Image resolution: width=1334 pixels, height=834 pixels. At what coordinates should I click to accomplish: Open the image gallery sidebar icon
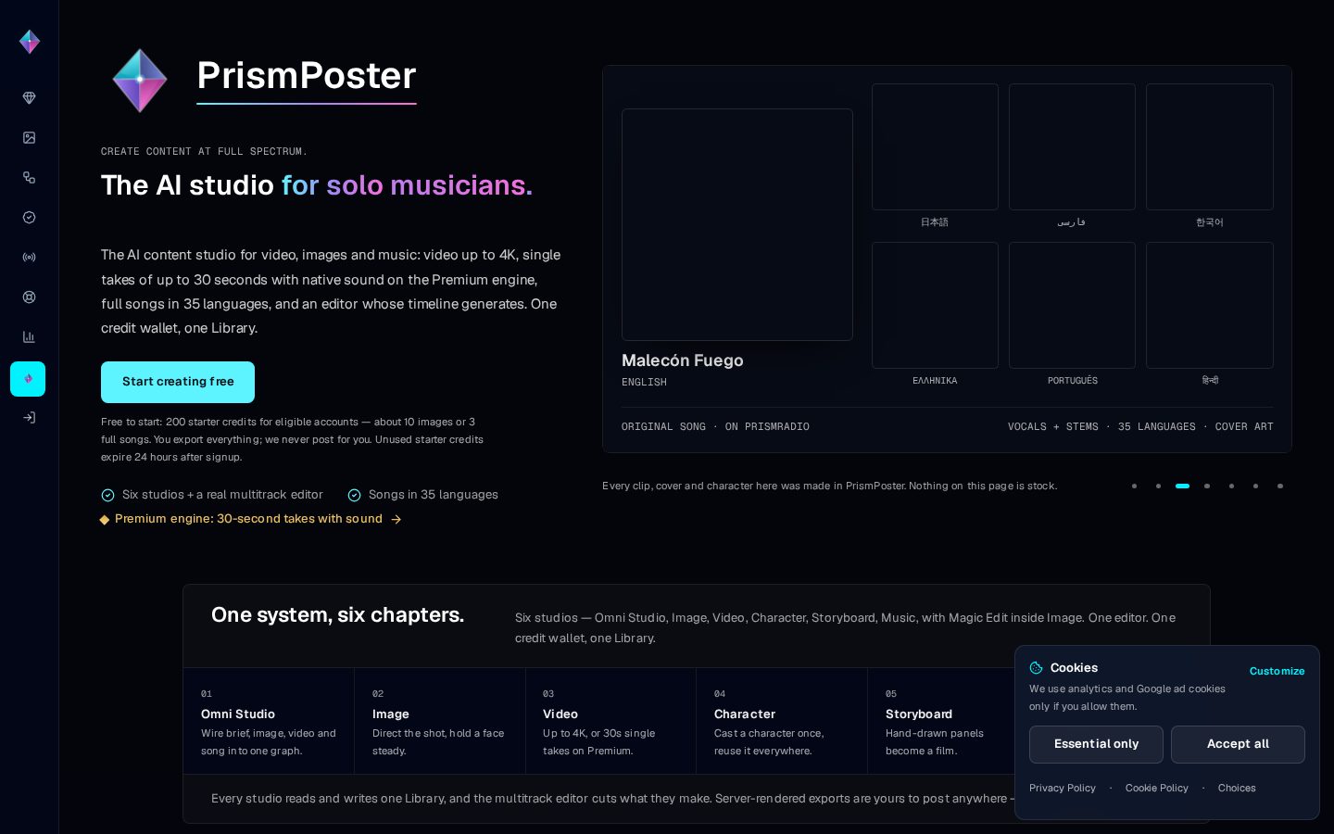[x=29, y=138]
